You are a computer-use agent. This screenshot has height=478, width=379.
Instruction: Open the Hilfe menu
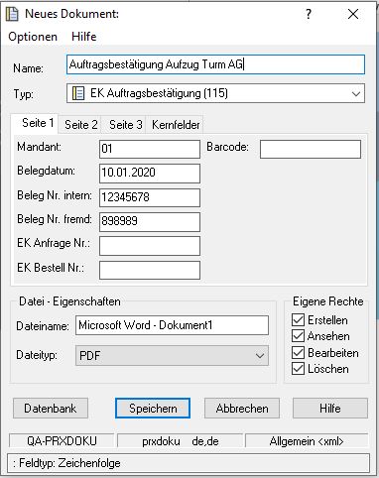tap(84, 37)
